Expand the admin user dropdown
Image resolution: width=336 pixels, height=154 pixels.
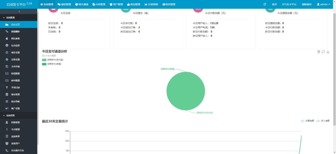323,4
